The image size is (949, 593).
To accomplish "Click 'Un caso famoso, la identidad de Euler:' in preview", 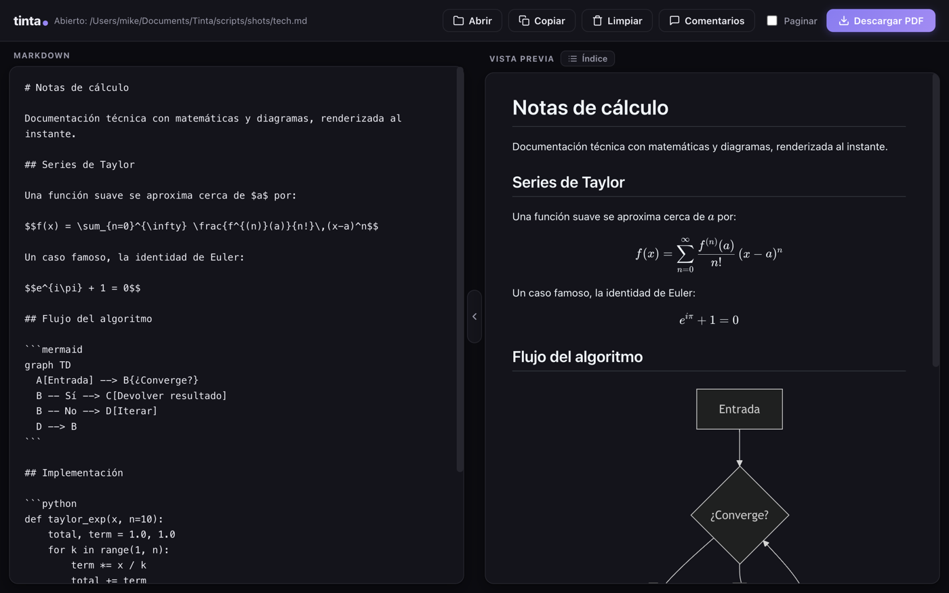I will [x=603, y=293].
